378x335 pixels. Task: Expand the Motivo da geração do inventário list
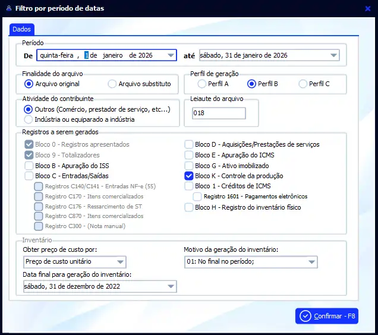pyautogui.click(x=312, y=262)
